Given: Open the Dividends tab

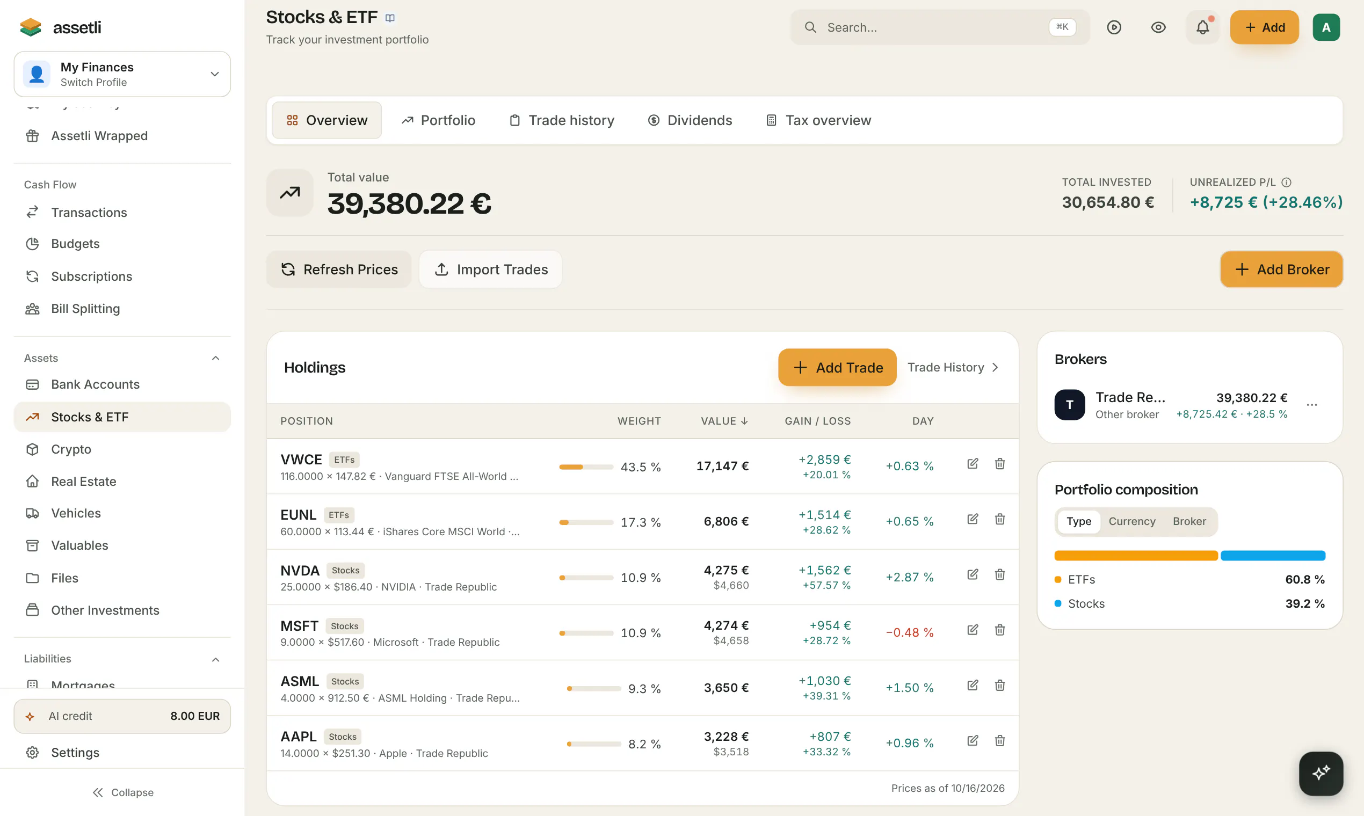Looking at the screenshot, I should click(x=690, y=120).
